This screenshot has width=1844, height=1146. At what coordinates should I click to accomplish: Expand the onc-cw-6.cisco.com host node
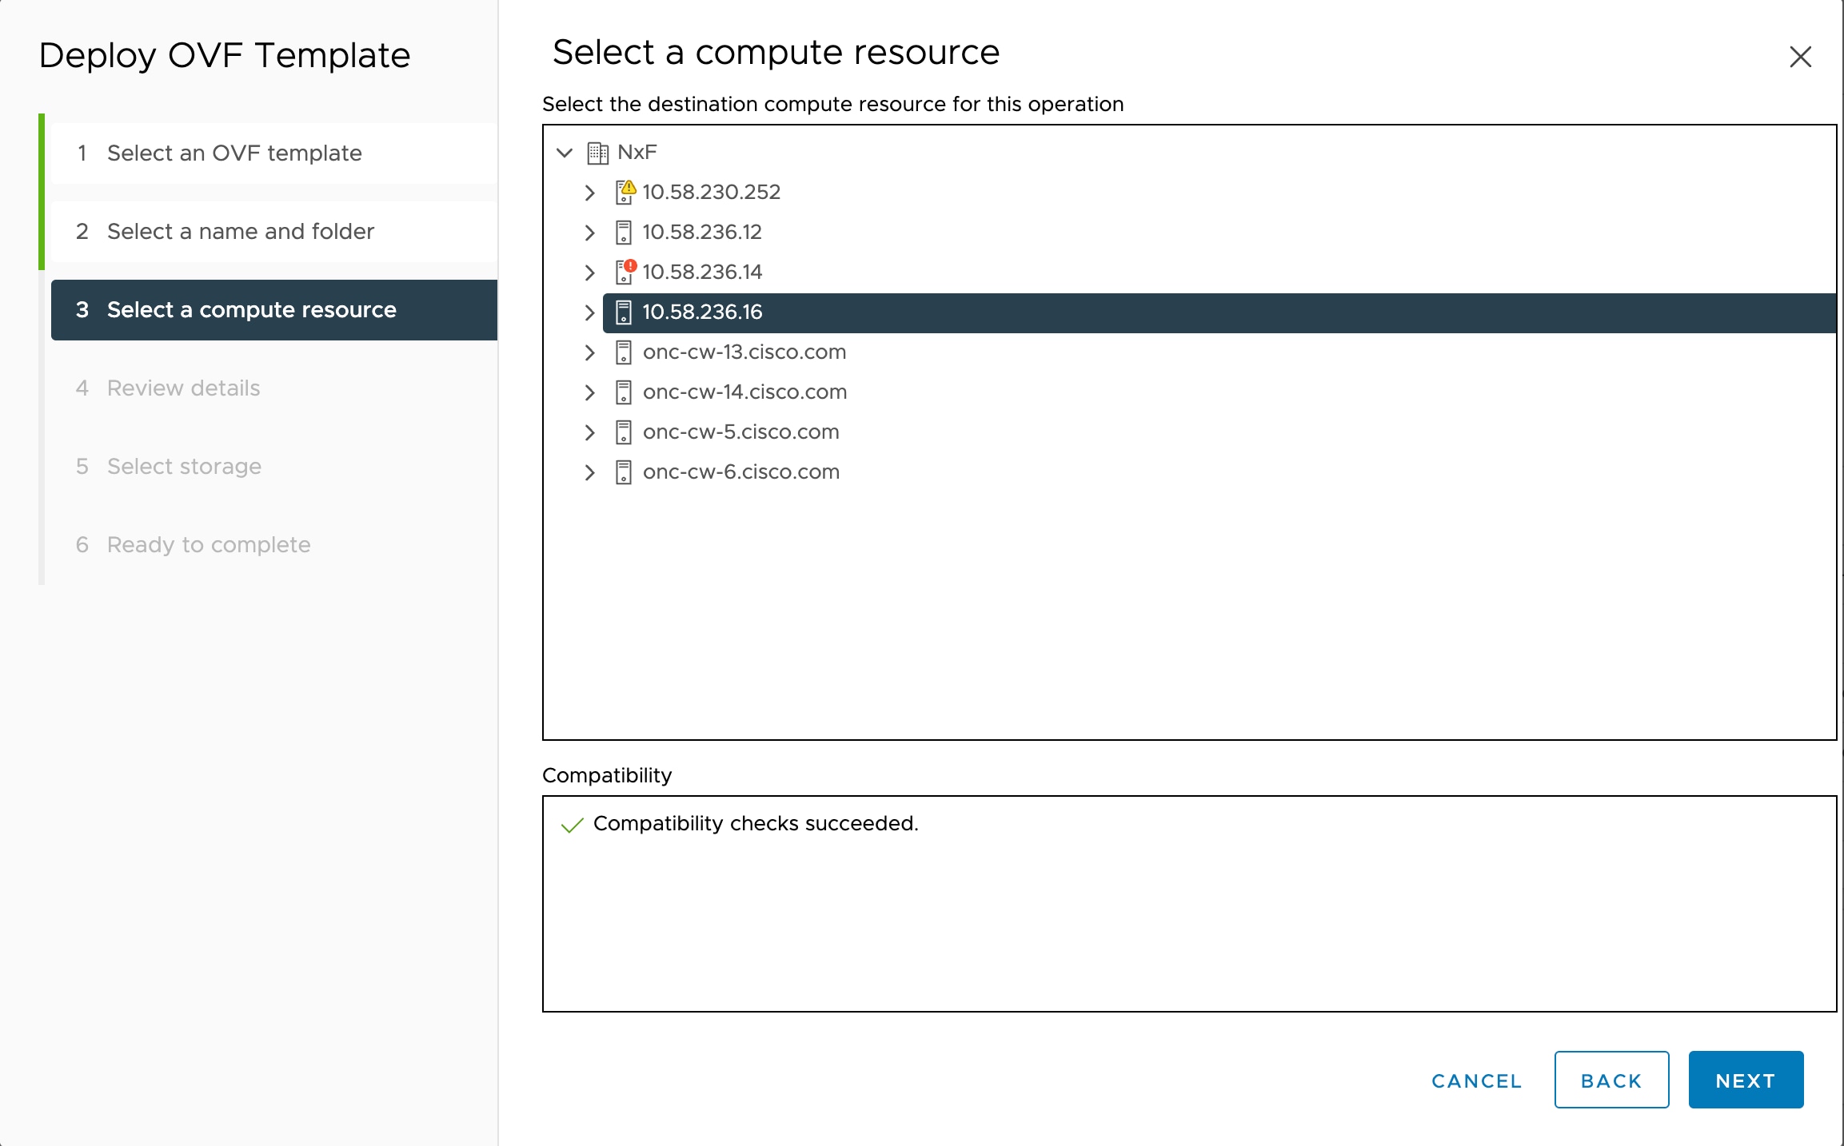pos(590,472)
